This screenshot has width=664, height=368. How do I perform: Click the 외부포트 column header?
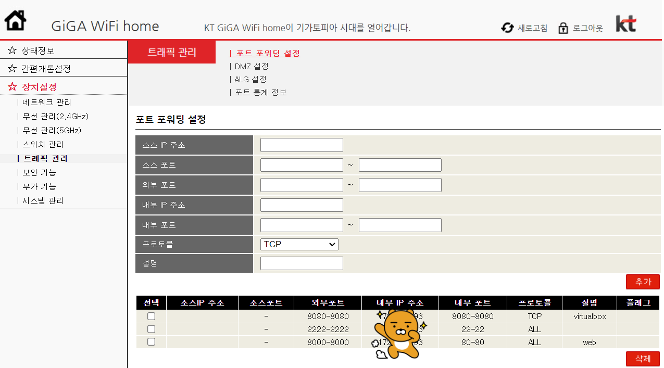tap(328, 302)
